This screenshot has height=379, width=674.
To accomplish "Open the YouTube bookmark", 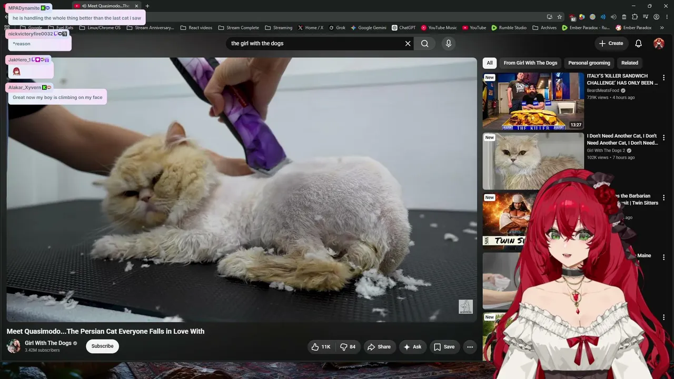I will [474, 28].
